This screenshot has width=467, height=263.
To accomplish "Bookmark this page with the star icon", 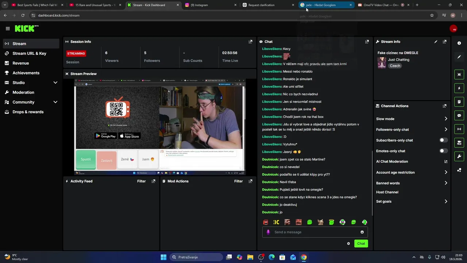I will coord(432,15).
